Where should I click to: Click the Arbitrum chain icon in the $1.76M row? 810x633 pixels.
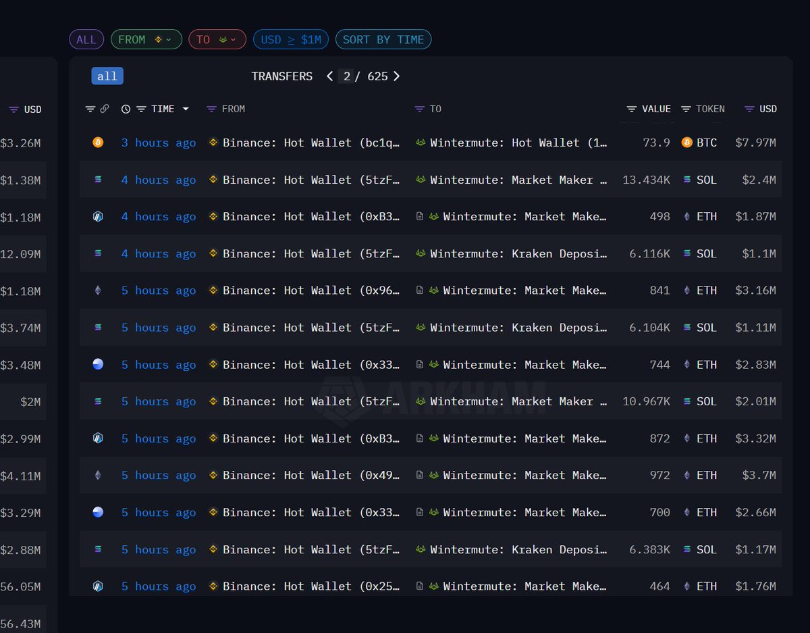[x=98, y=586]
